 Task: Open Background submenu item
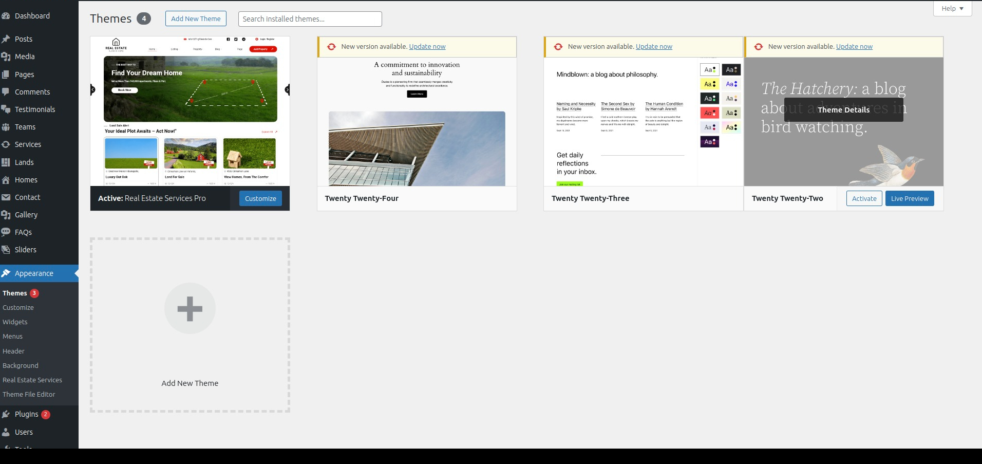point(21,365)
